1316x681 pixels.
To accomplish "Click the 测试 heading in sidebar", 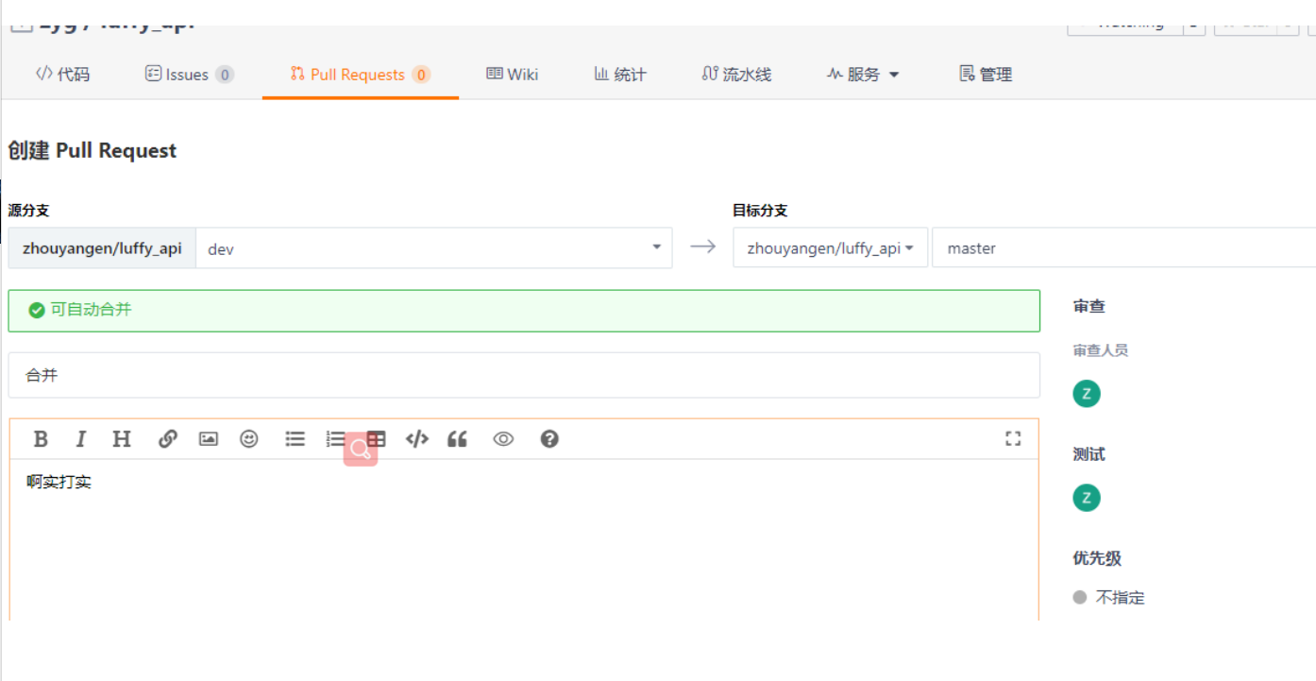I will point(1088,454).
